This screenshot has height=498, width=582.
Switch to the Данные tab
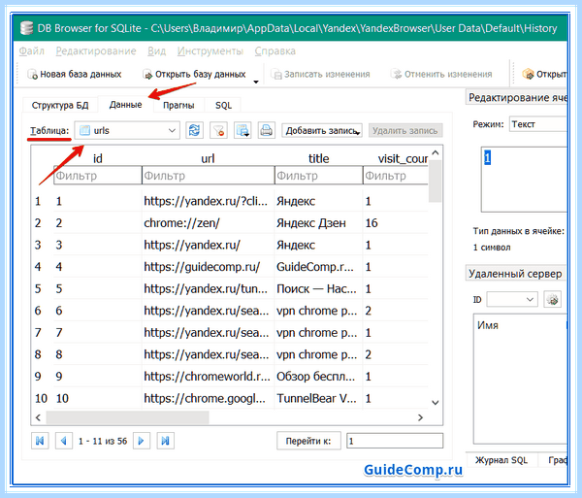[x=125, y=104]
